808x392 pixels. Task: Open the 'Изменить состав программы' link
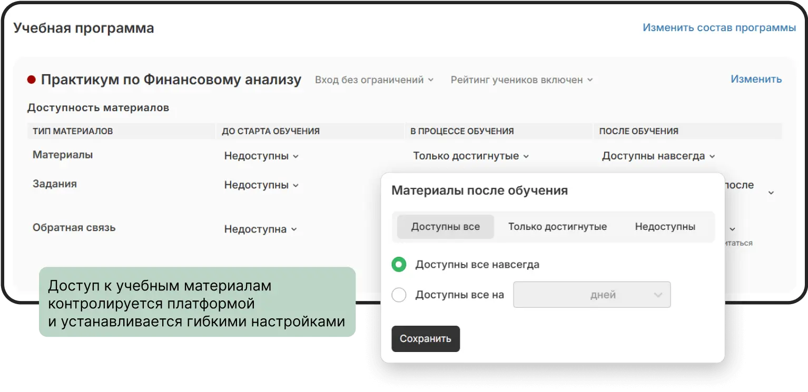719,28
